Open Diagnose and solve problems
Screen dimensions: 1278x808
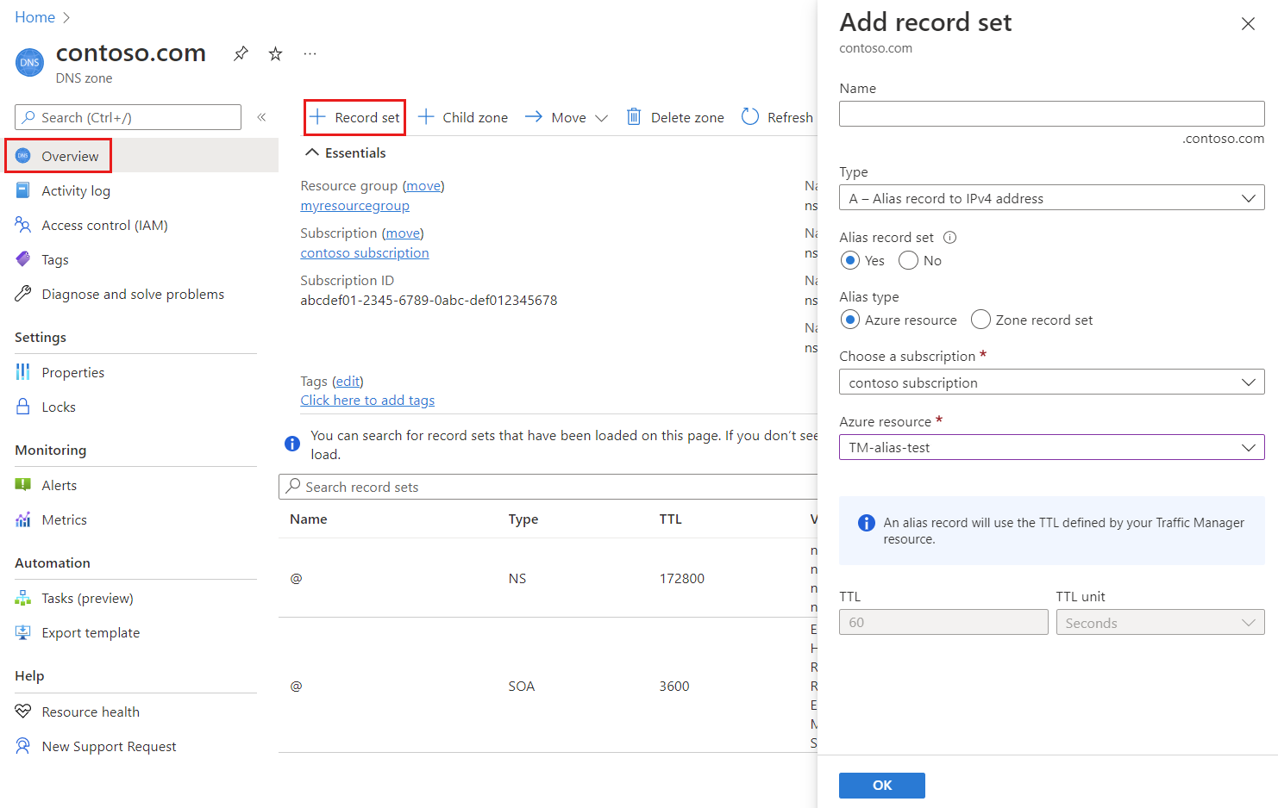(133, 294)
